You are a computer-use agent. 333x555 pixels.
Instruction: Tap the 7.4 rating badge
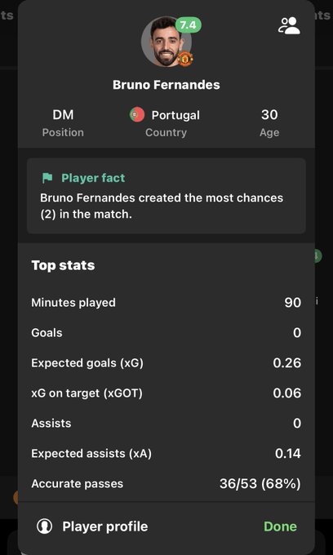[189, 25]
